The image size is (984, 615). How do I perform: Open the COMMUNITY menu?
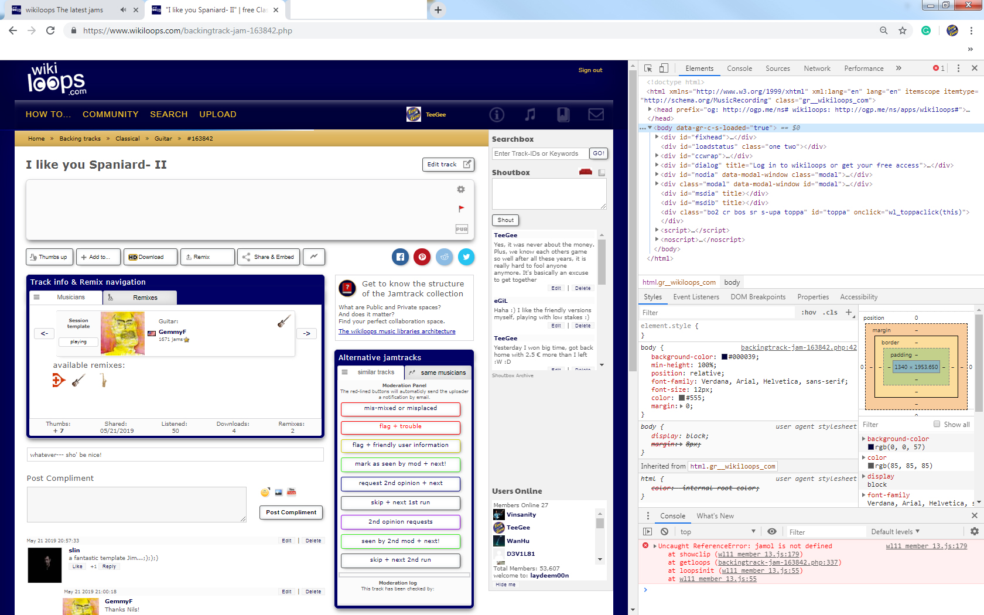click(110, 114)
